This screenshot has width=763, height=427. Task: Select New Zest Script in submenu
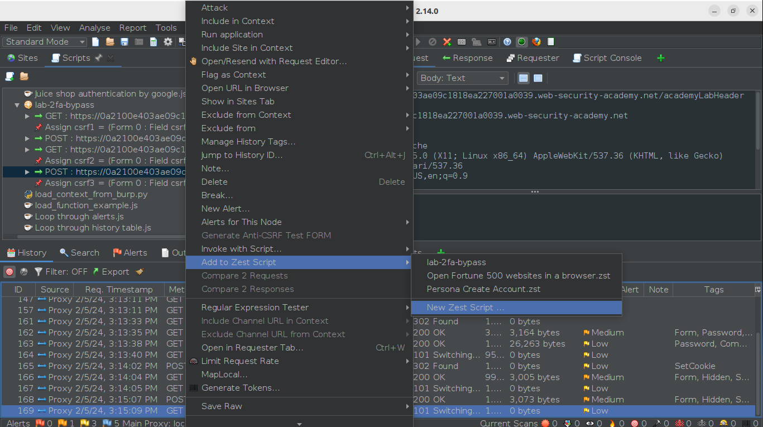click(465, 308)
